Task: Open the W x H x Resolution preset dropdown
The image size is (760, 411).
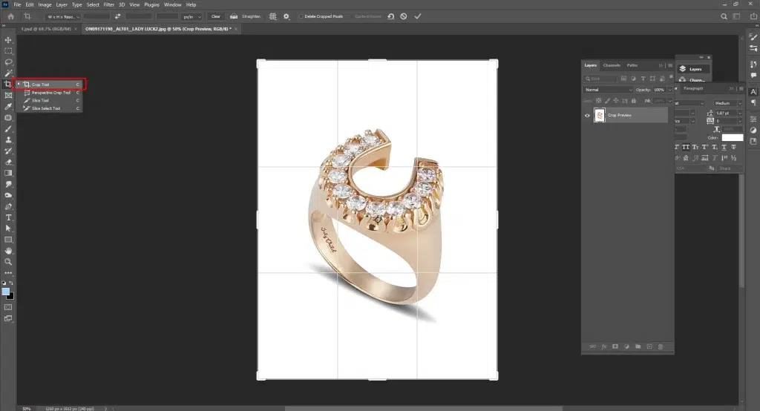Action: (63, 16)
